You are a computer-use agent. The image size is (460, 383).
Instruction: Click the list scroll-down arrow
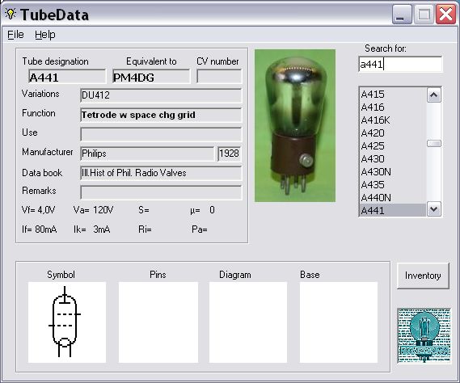434,209
